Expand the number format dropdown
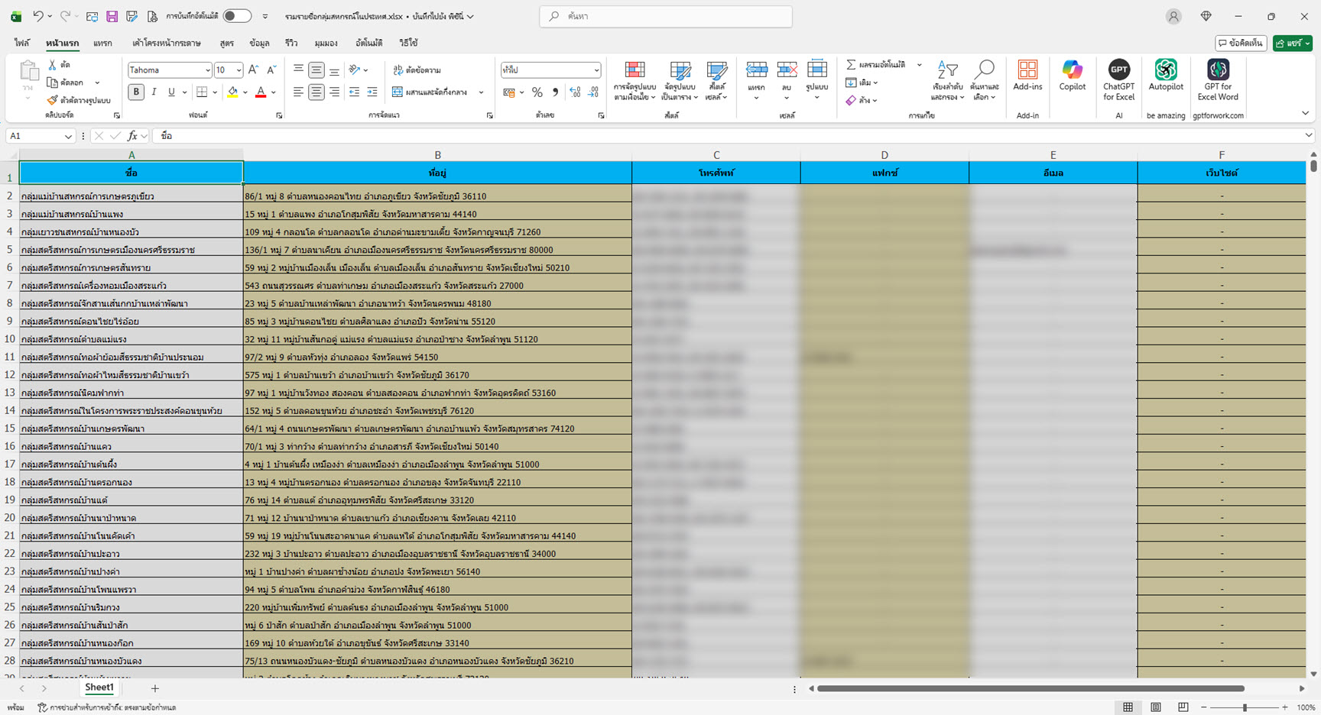Screen dimensions: 1321x715 click(x=596, y=70)
